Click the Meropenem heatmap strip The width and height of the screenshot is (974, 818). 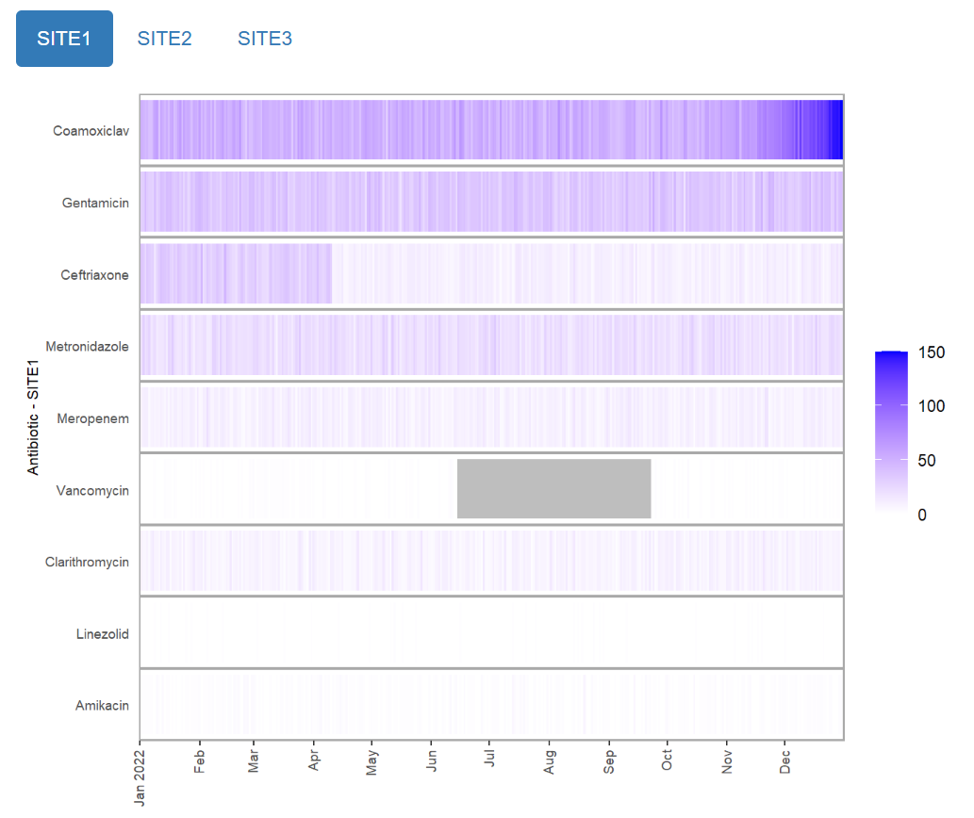490,417
